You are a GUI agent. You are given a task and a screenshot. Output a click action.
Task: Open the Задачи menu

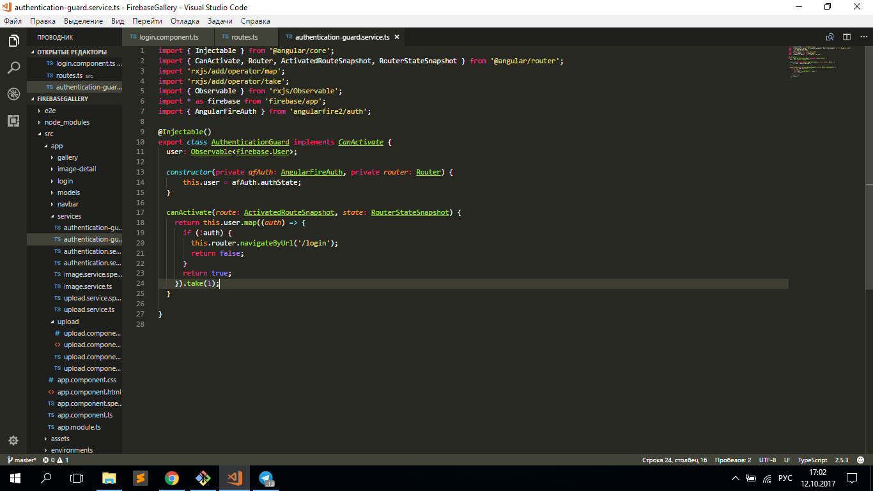[x=220, y=21]
